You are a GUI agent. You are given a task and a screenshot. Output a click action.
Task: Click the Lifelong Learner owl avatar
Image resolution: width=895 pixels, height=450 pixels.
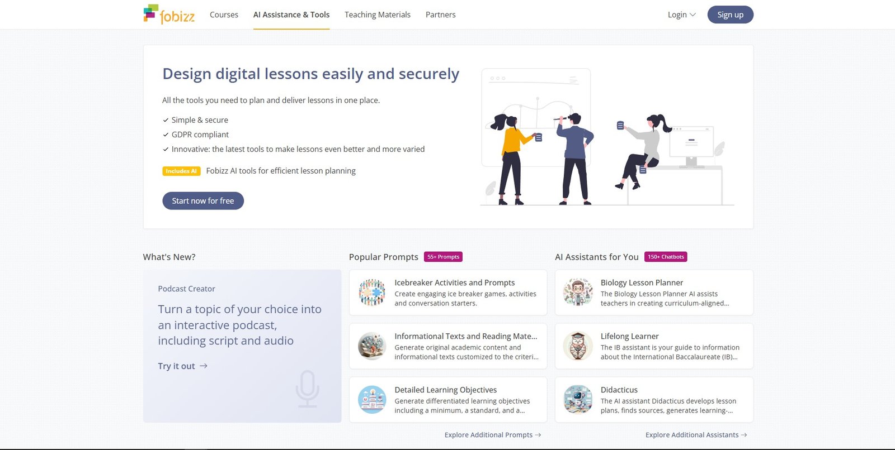pos(578,346)
